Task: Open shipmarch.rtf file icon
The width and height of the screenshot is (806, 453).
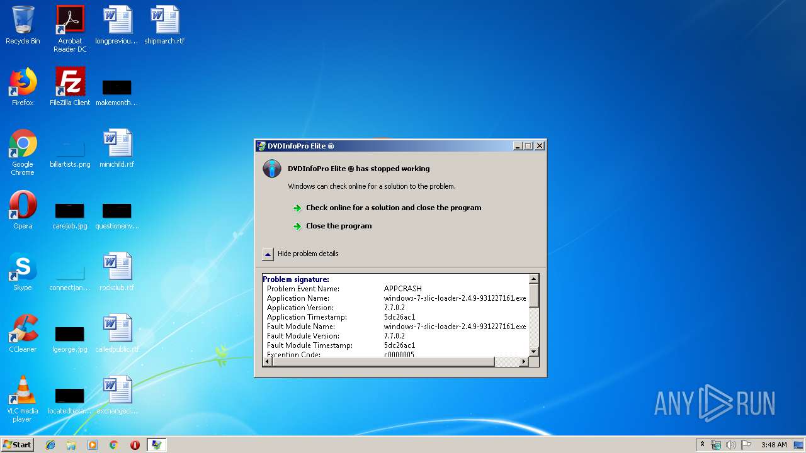Action: pos(164,26)
